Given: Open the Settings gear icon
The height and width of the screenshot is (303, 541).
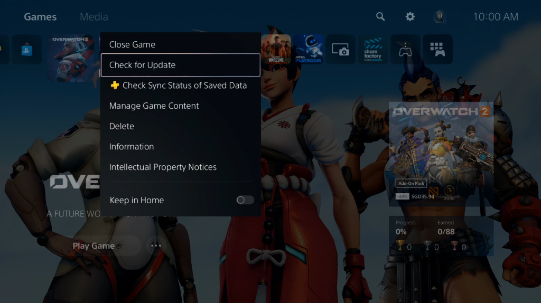Looking at the screenshot, I should 410,16.
